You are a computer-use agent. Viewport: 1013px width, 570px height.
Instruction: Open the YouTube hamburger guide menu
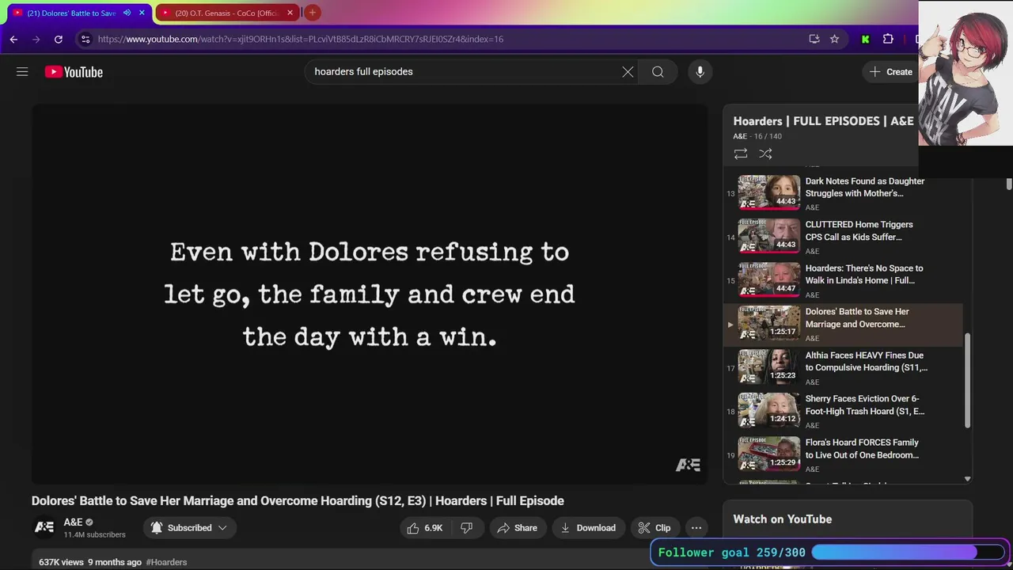tap(22, 72)
